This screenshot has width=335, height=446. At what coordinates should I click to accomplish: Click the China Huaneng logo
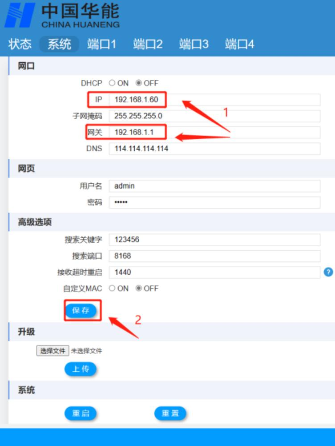click(62, 16)
